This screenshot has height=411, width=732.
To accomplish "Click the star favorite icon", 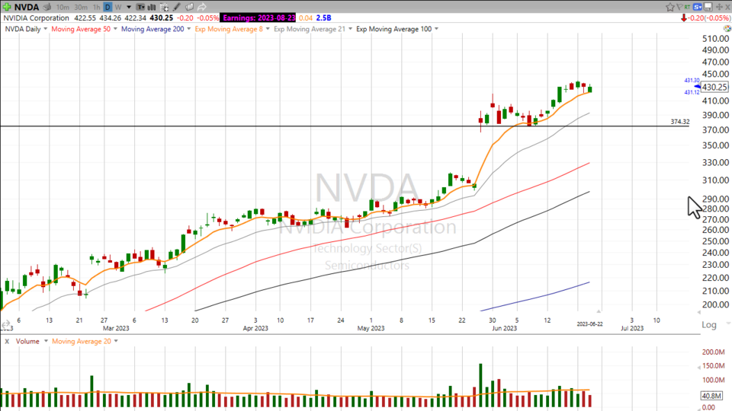I will (670, 7).
